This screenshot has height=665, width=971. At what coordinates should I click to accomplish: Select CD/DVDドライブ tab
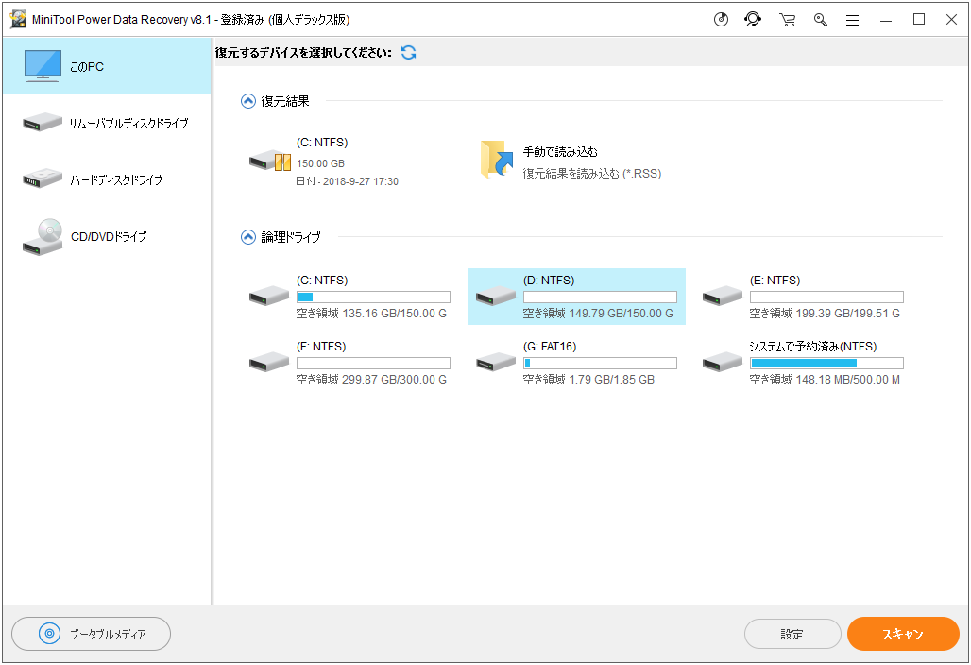(107, 236)
